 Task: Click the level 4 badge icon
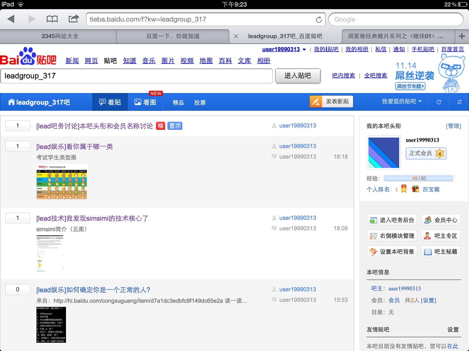click(439, 153)
